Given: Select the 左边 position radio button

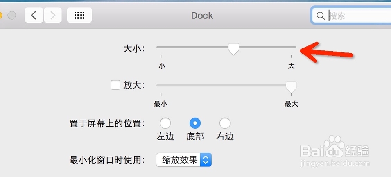Looking at the screenshot, I should coord(165,123).
